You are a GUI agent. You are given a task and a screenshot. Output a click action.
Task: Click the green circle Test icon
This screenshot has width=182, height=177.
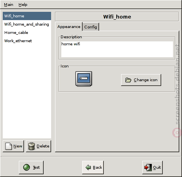point(26,168)
